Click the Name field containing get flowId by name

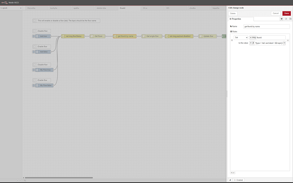click(x=267, y=27)
